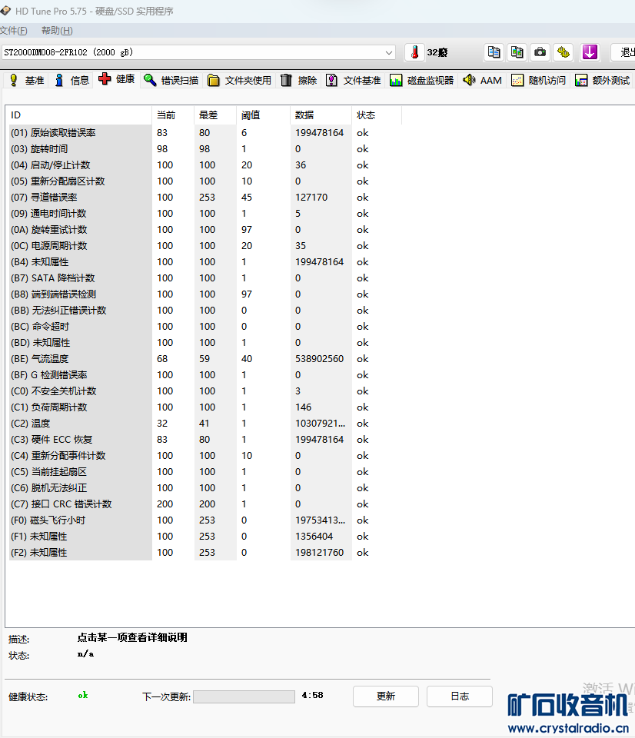The width and height of the screenshot is (635, 738).
Task: Click the purple download arrow icon
Action: pyautogui.click(x=590, y=52)
